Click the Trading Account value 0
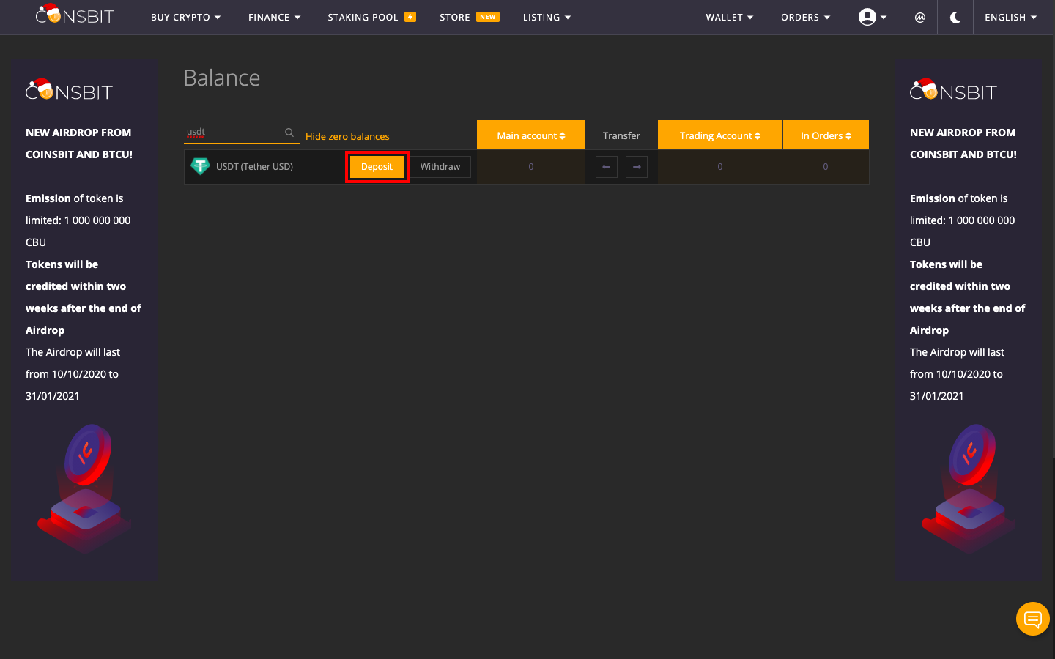The width and height of the screenshot is (1055, 659). tap(720, 167)
